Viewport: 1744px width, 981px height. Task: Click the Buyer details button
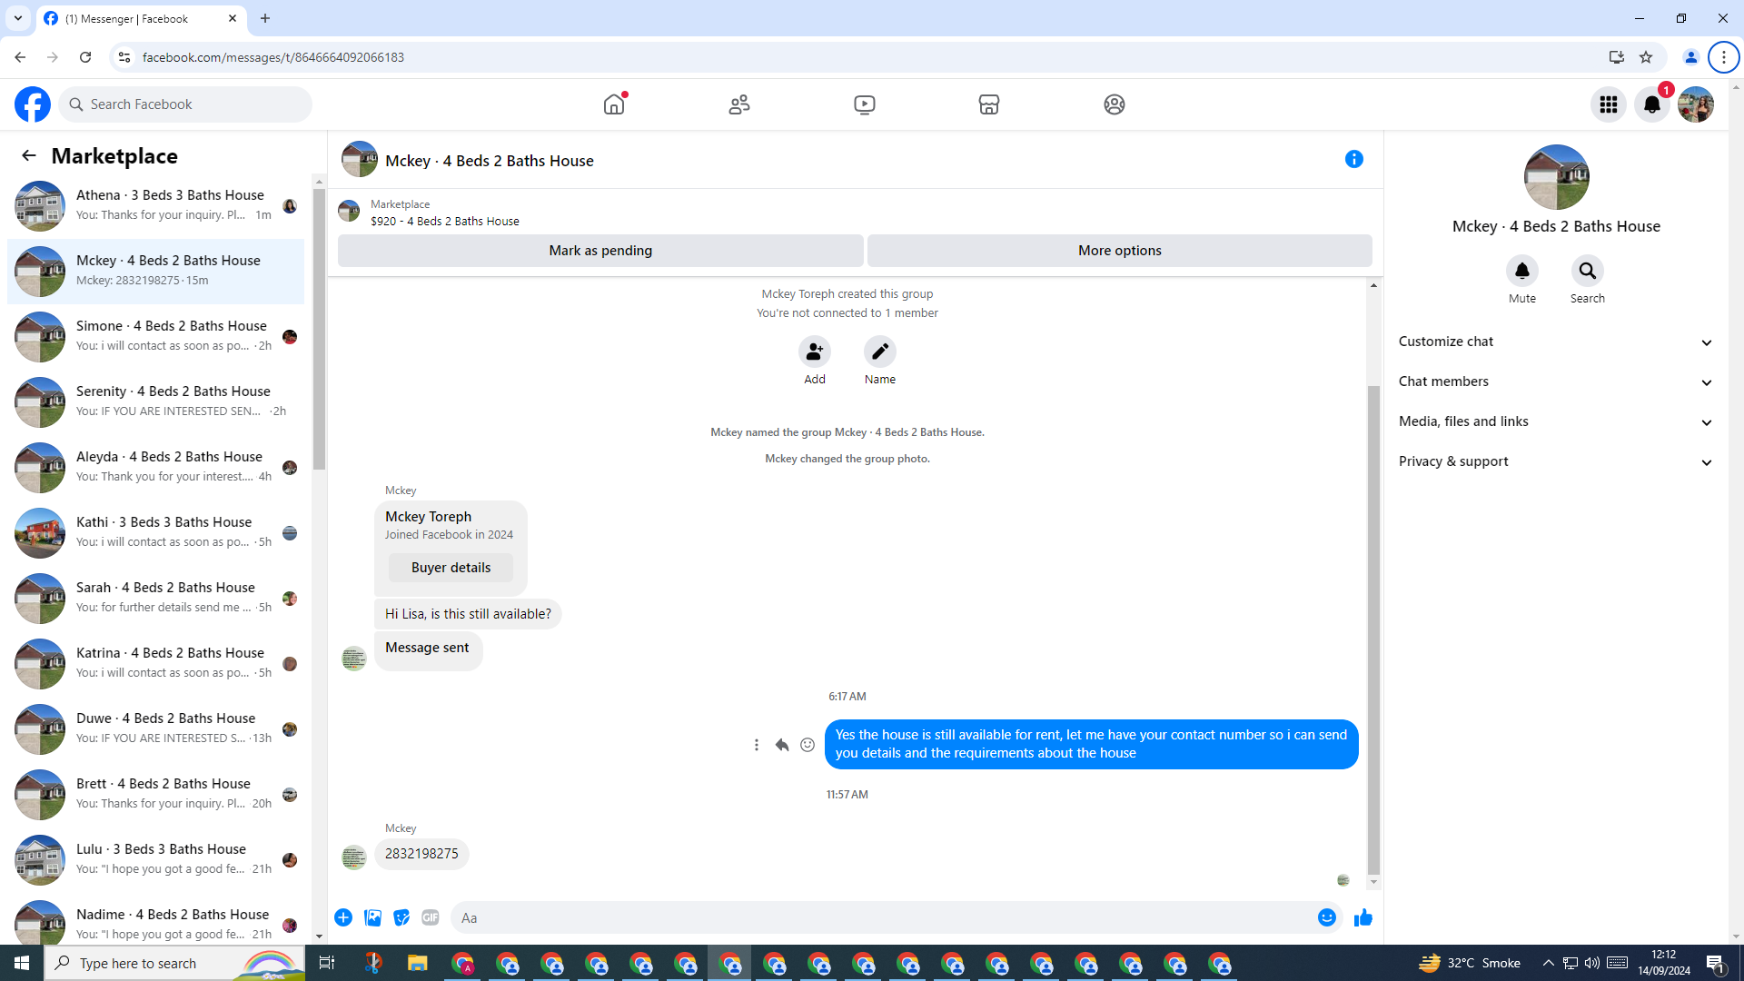(x=451, y=568)
